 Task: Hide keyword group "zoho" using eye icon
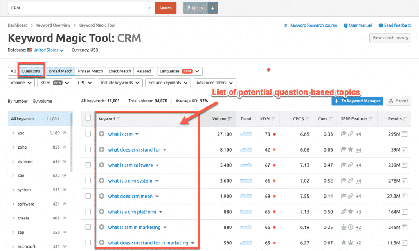[x=64, y=147]
